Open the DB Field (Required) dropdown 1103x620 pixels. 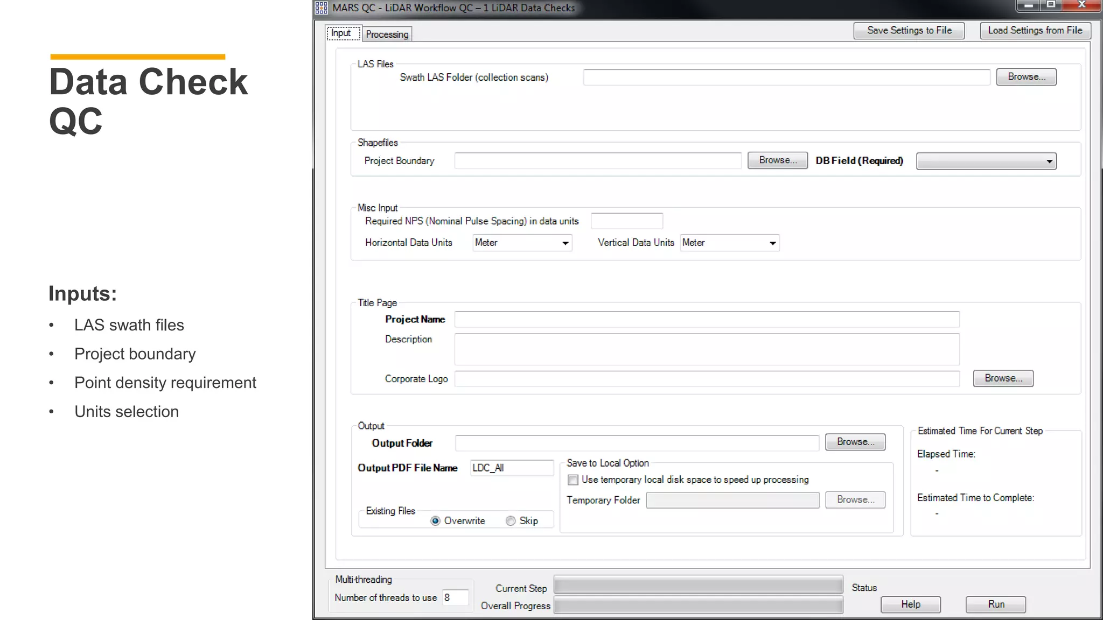(x=986, y=161)
